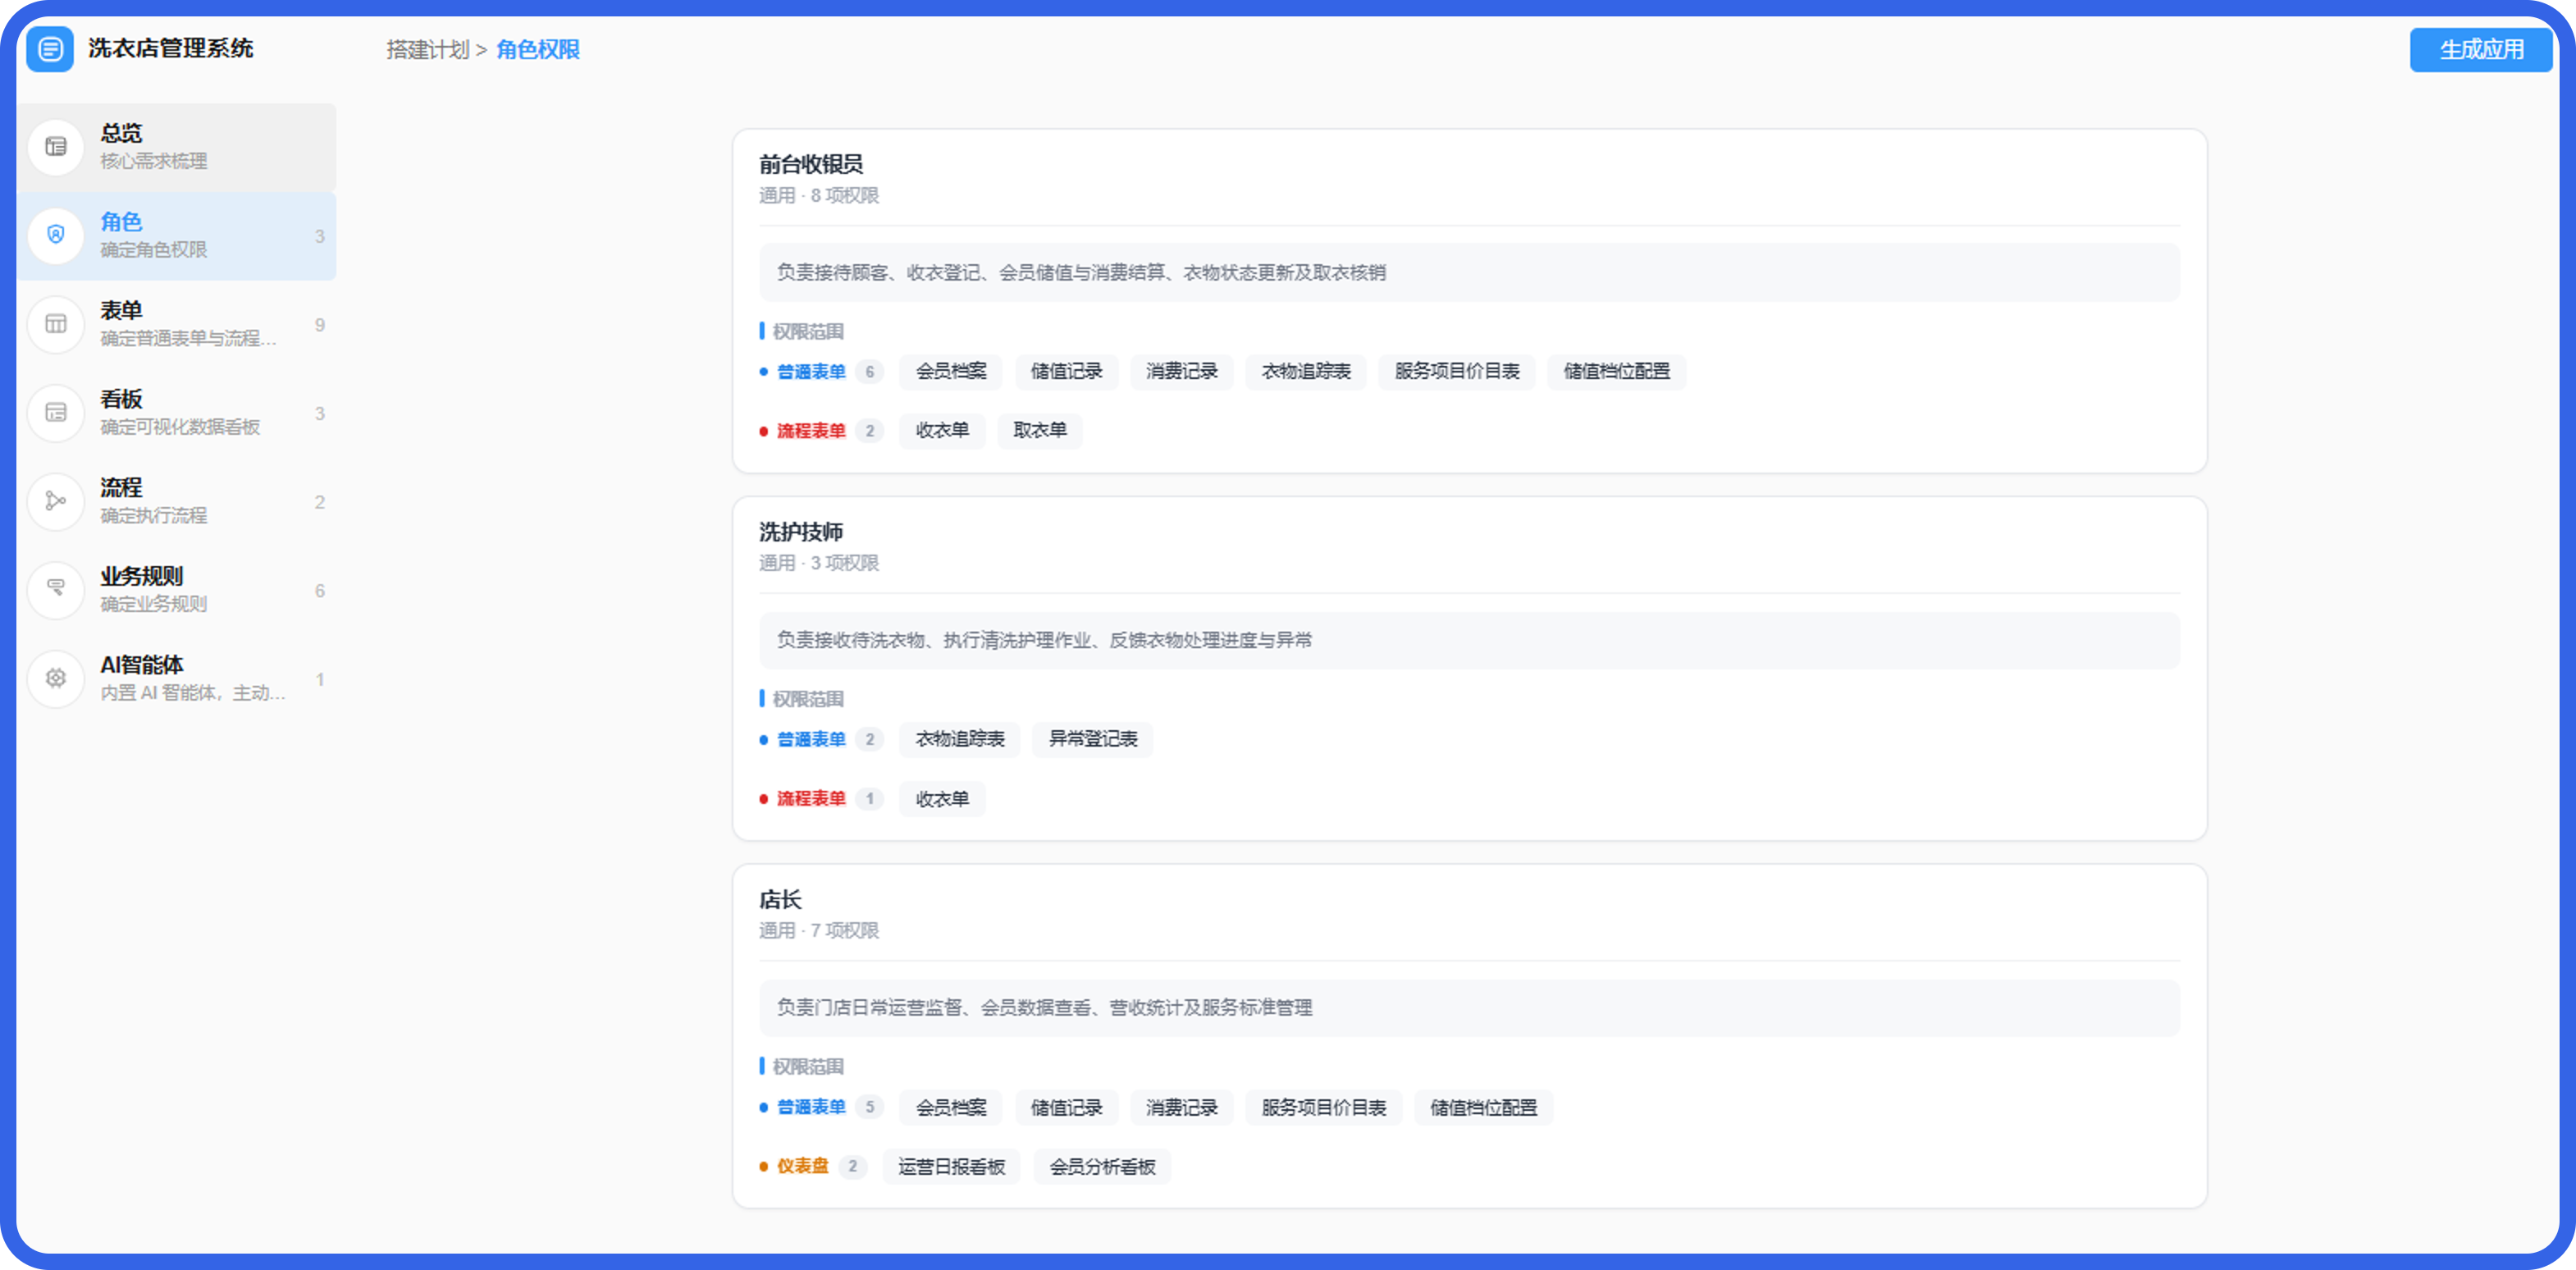Click 消费记录 tag in 店长 card
2576x1270 pixels.
(1182, 1108)
